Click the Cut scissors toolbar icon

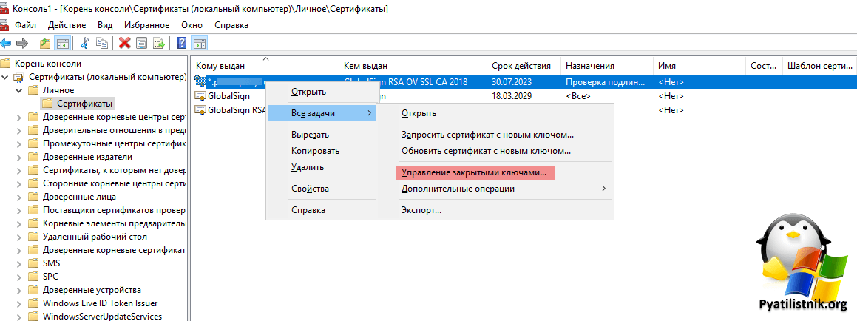pos(86,43)
